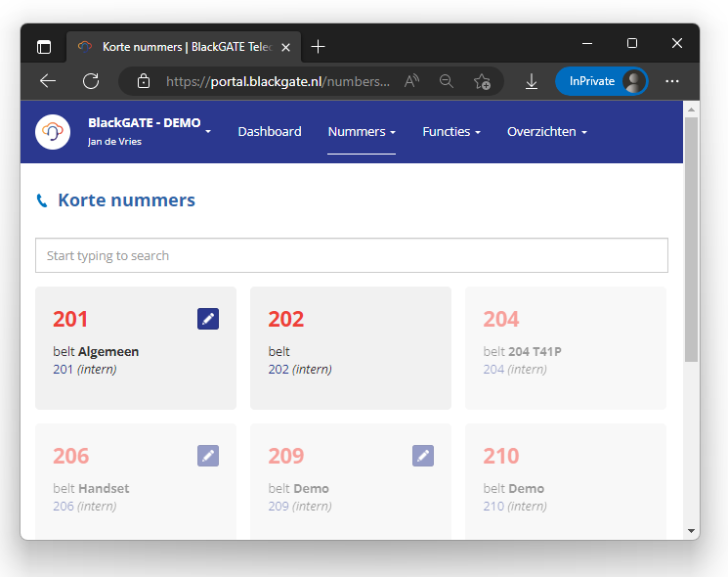Edit short number 206 with pencil icon

pos(208,456)
